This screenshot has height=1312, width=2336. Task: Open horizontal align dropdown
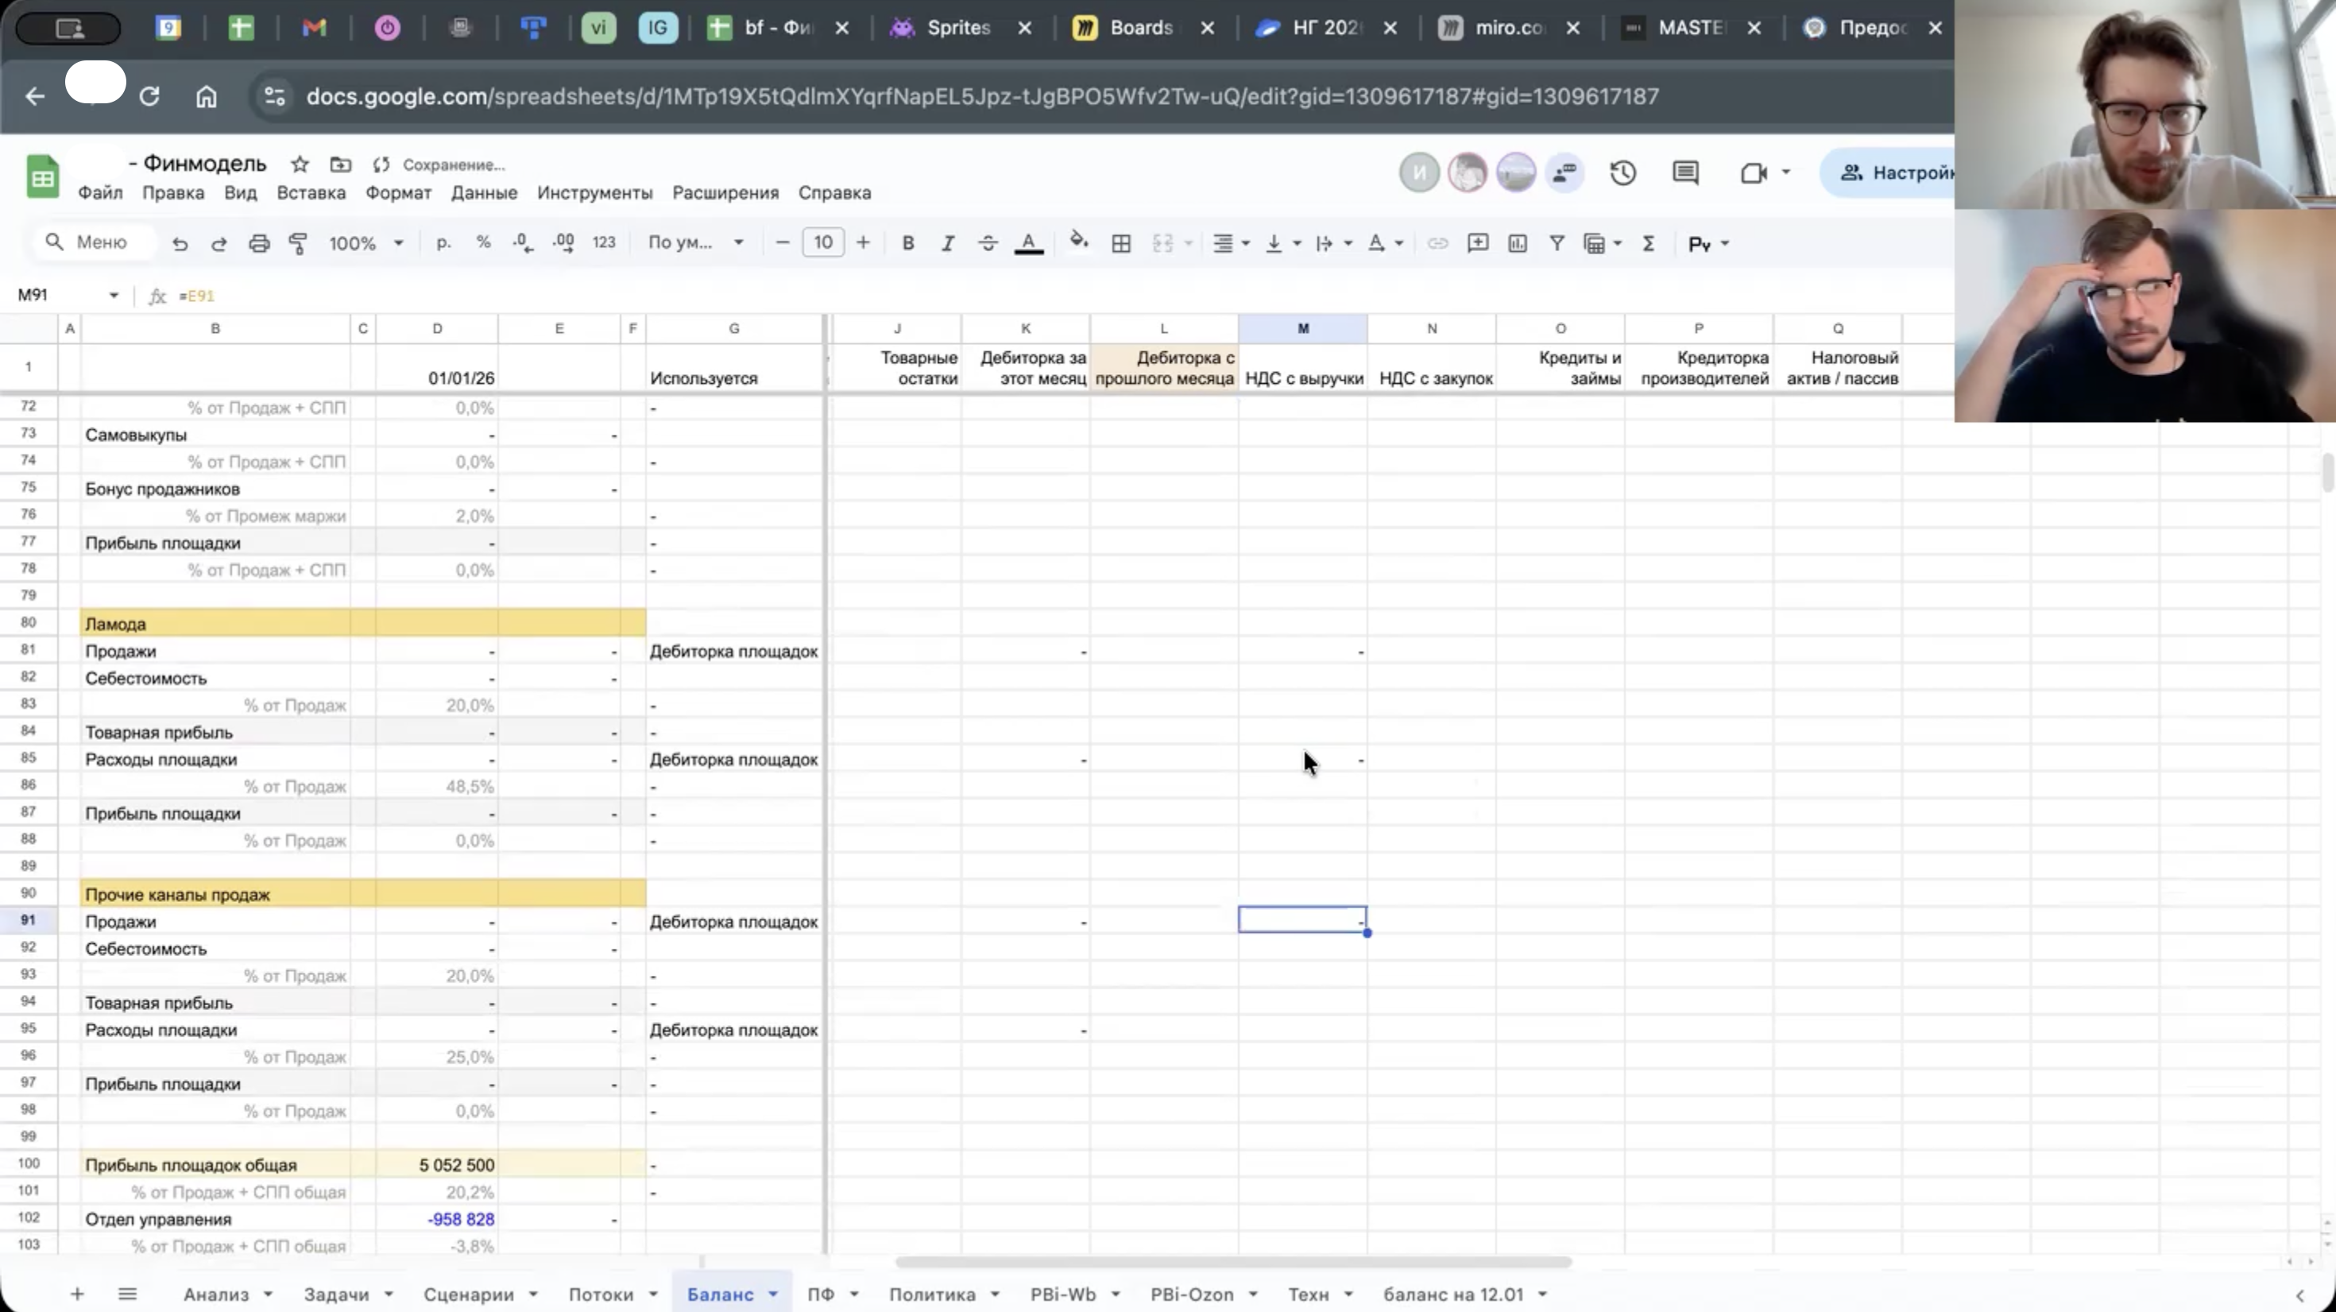[x=1232, y=243]
